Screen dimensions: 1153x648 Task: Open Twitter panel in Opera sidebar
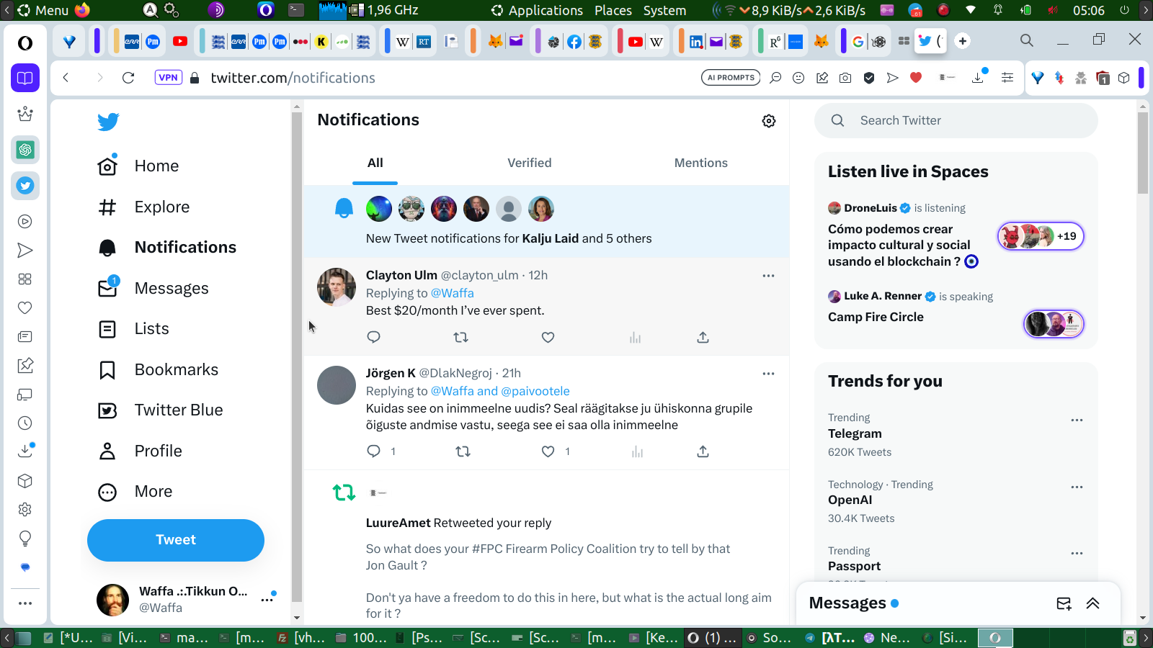click(x=25, y=186)
